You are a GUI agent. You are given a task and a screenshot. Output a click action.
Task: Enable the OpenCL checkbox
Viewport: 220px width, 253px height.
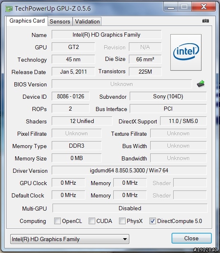[x=57, y=221]
